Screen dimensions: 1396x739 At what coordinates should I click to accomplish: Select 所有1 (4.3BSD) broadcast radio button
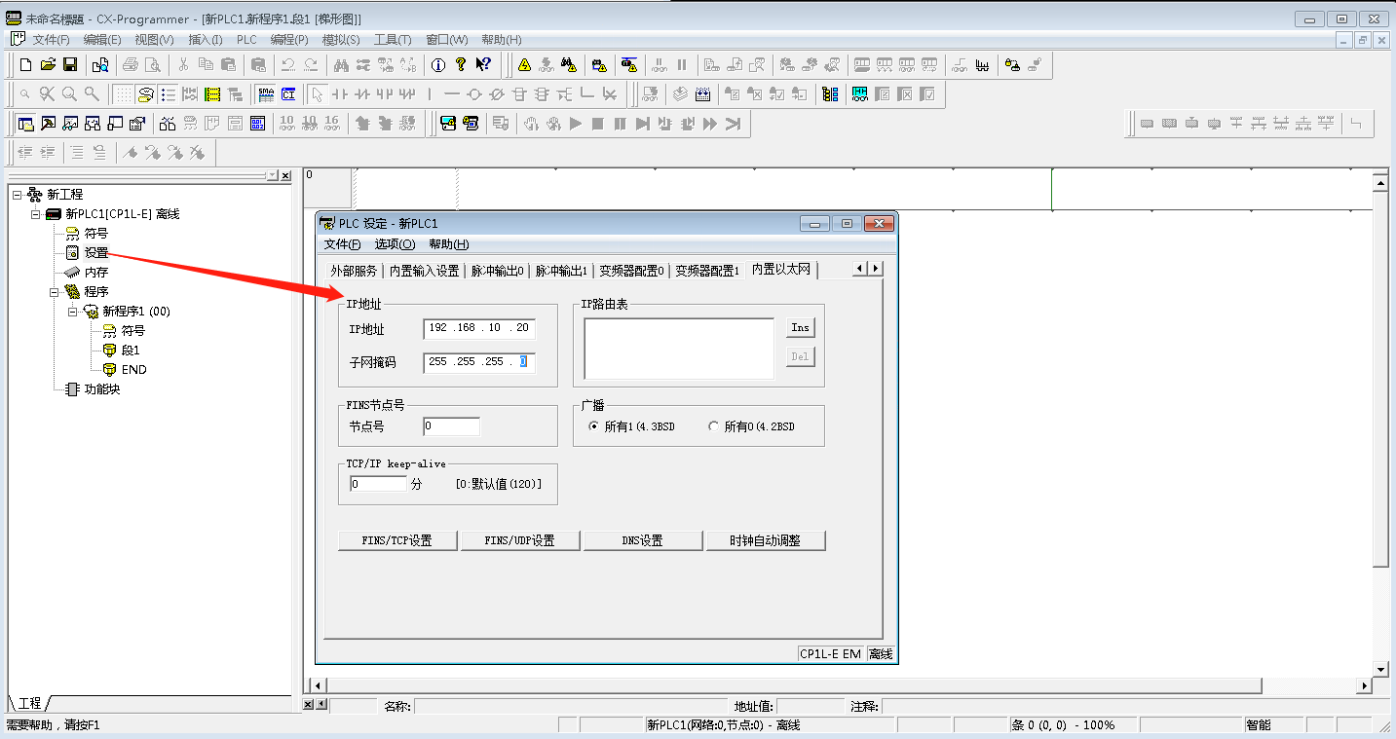point(593,426)
